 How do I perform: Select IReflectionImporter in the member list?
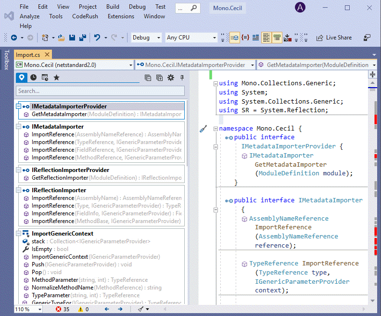[59, 190]
